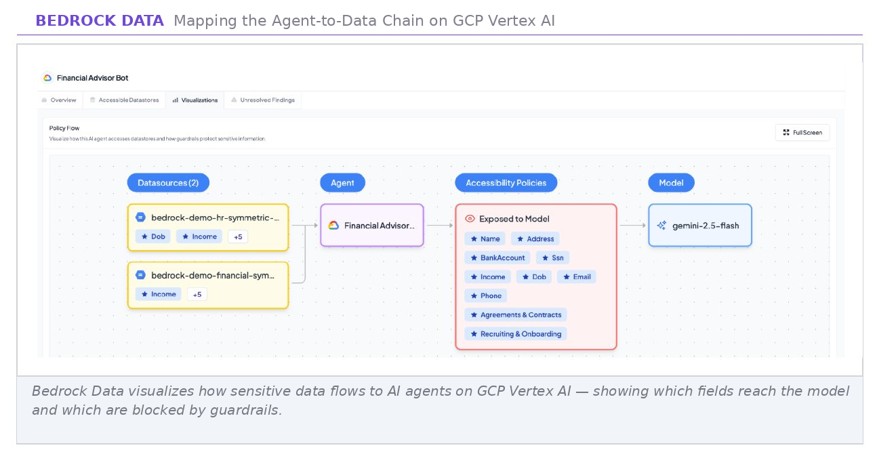Viewport: 877px width, 454px height.
Task: Click the warning icon on Unresolved Findings tab
Action: tap(234, 100)
